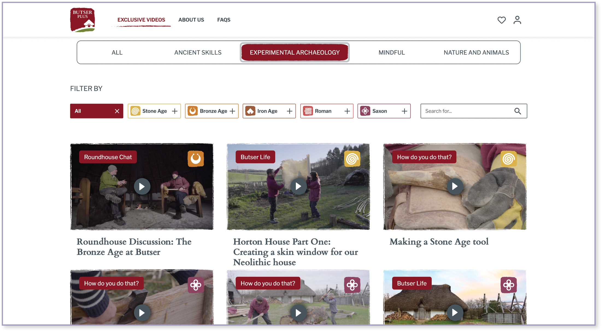Open Exclusive Videos in top navigation
Image resolution: width=602 pixels, height=332 pixels.
(141, 20)
